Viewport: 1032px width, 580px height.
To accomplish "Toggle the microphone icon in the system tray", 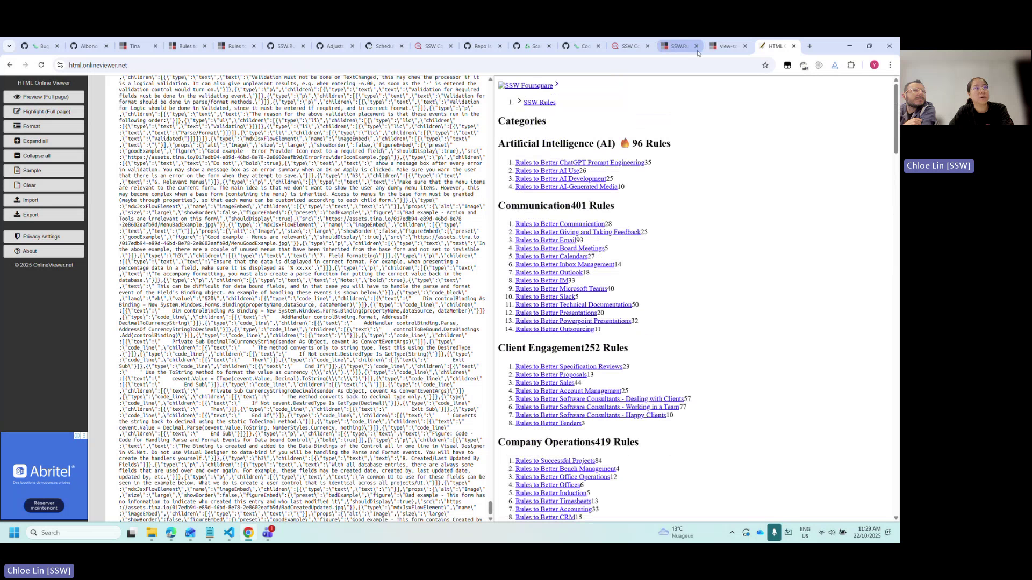I will [x=774, y=532].
